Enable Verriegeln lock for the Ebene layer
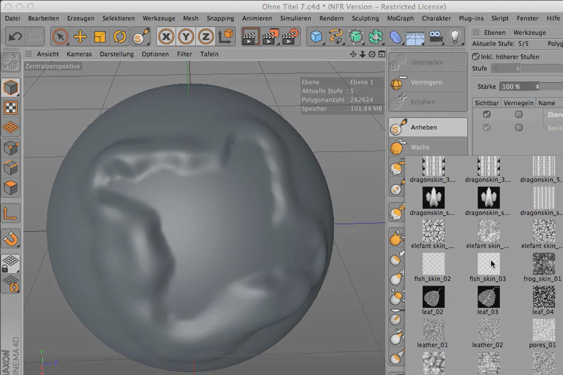The width and height of the screenshot is (563, 375). click(x=518, y=114)
